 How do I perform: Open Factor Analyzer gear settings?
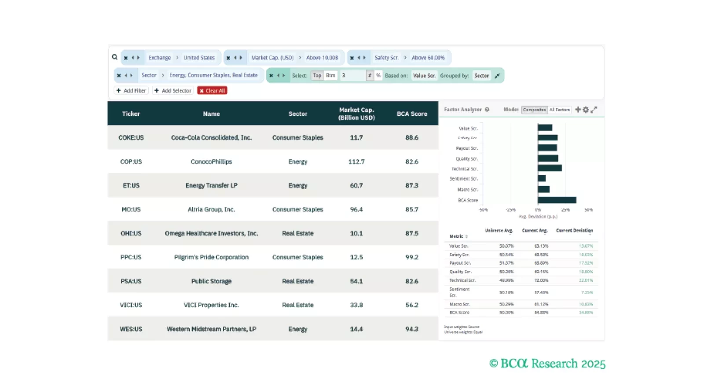[586, 110]
